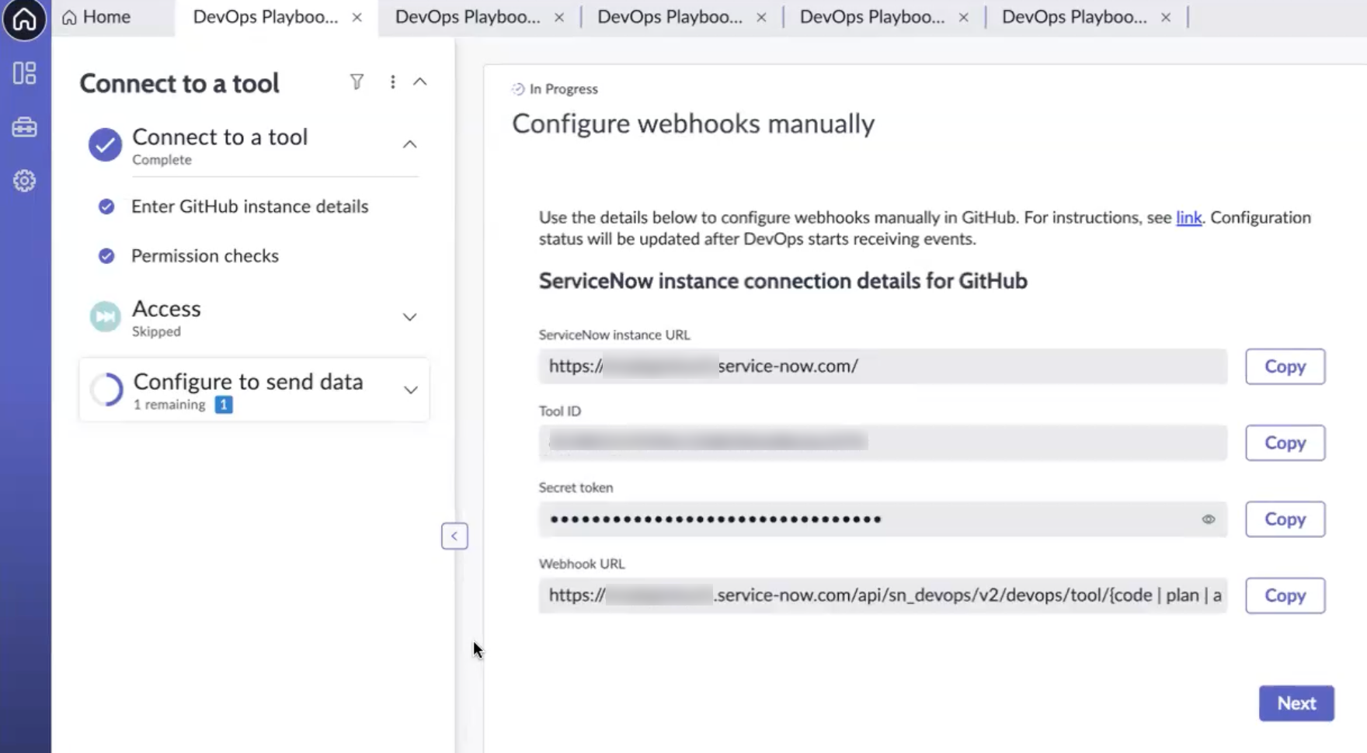Open the settings gear in left sidebar
The width and height of the screenshot is (1367, 753).
[x=25, y=180]
